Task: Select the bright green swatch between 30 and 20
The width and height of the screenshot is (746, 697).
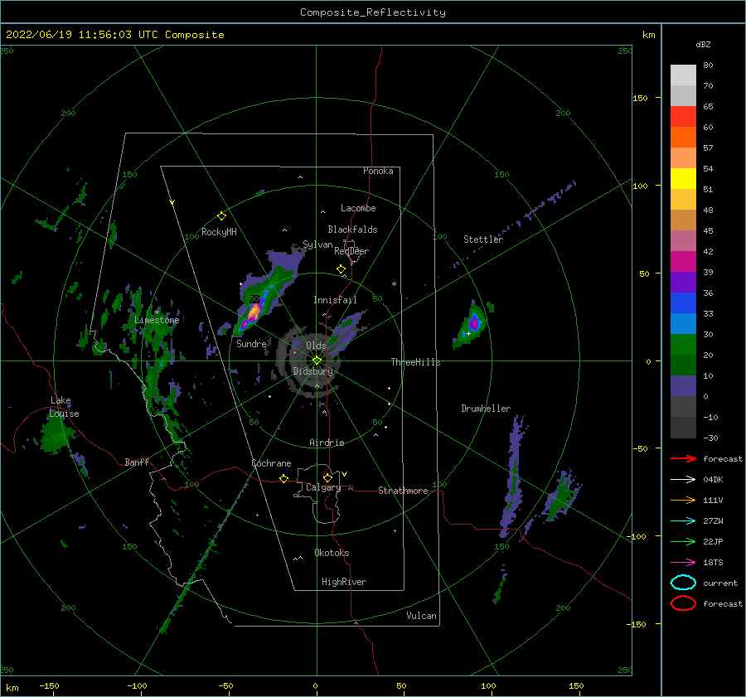Action: pos(683,345)
